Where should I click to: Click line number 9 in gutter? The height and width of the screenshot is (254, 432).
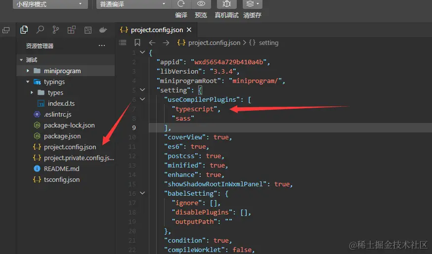pyautogui.click(x=134, y=128)
